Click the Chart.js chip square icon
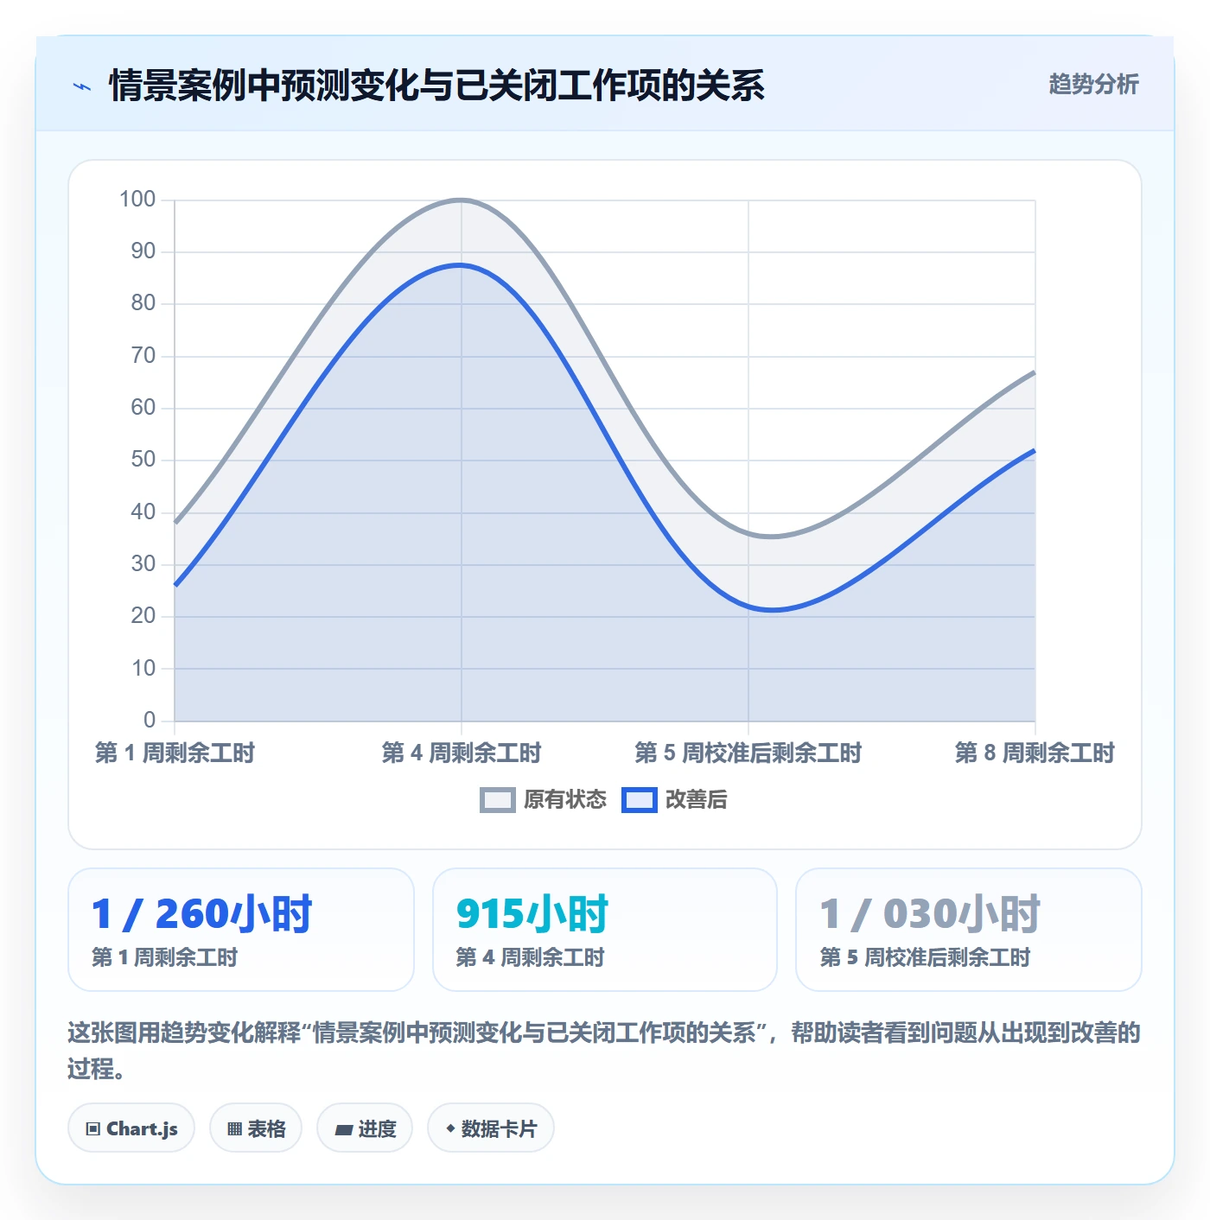The width and height of the screenshot is (1210, 1220). [x=93, y=1128]
